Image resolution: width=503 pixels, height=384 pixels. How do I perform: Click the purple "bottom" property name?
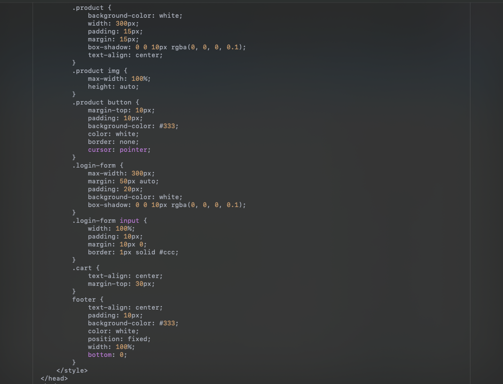click(x=100, y=355)
